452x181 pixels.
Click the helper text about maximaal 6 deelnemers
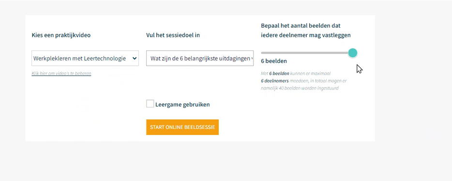click(304, 81)
